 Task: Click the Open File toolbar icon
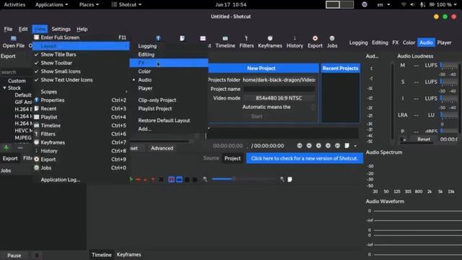(14, 38)
